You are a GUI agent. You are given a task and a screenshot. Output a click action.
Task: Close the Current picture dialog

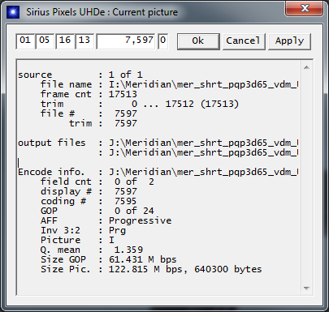pyautogui.click(x=304, y=9)
